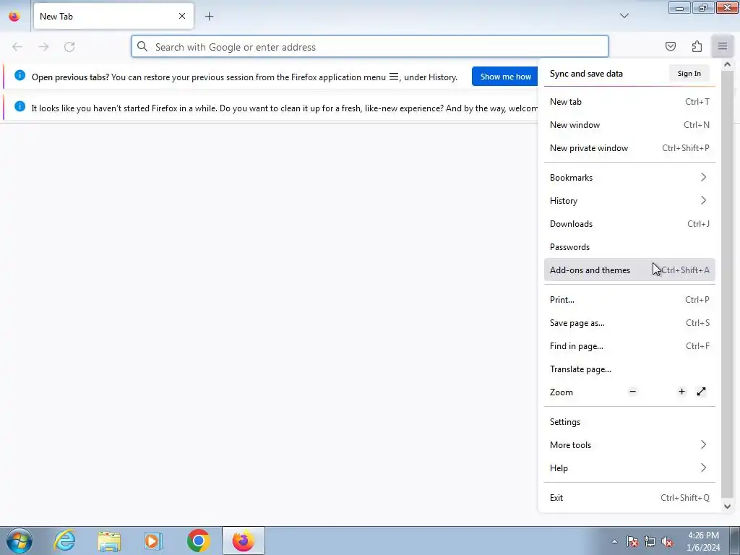This screenshot has height=555, width=740.
Task: Open Passwords from the menu
Action: click(x=629, y=247)
